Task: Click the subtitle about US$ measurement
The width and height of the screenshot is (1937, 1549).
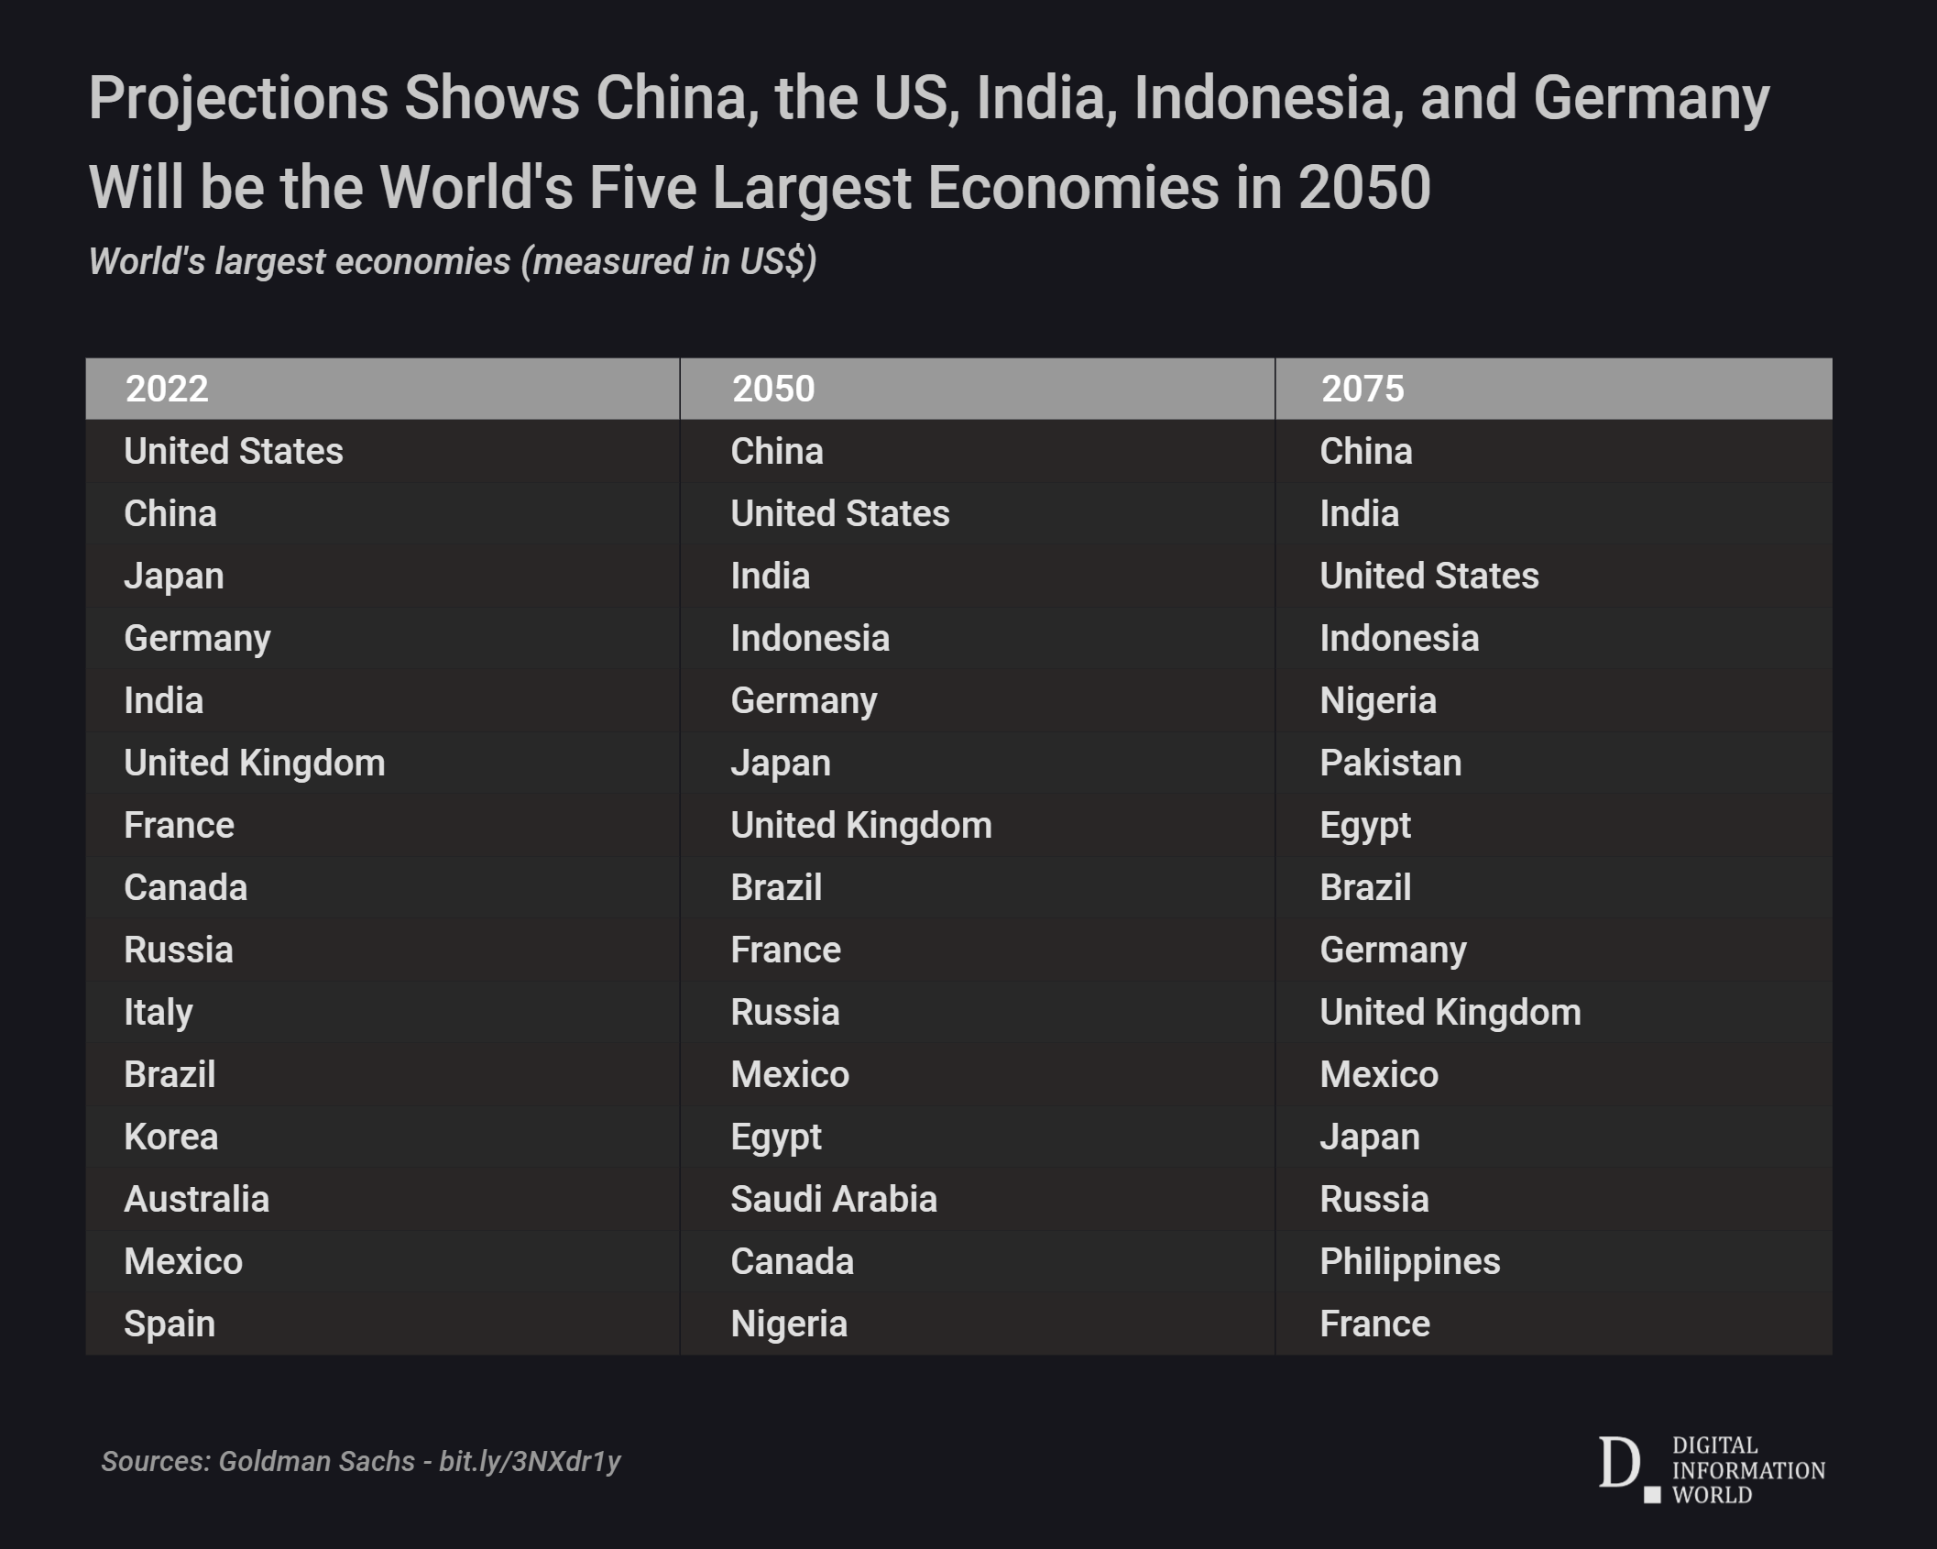Action: click(452, 262)
